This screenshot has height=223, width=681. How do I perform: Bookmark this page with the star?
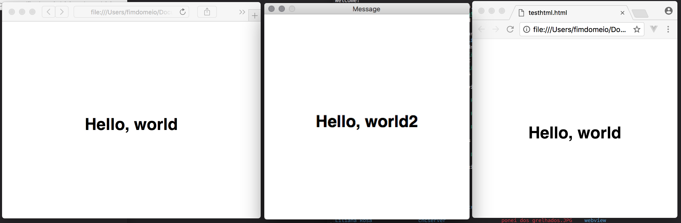tap(637, 29)
